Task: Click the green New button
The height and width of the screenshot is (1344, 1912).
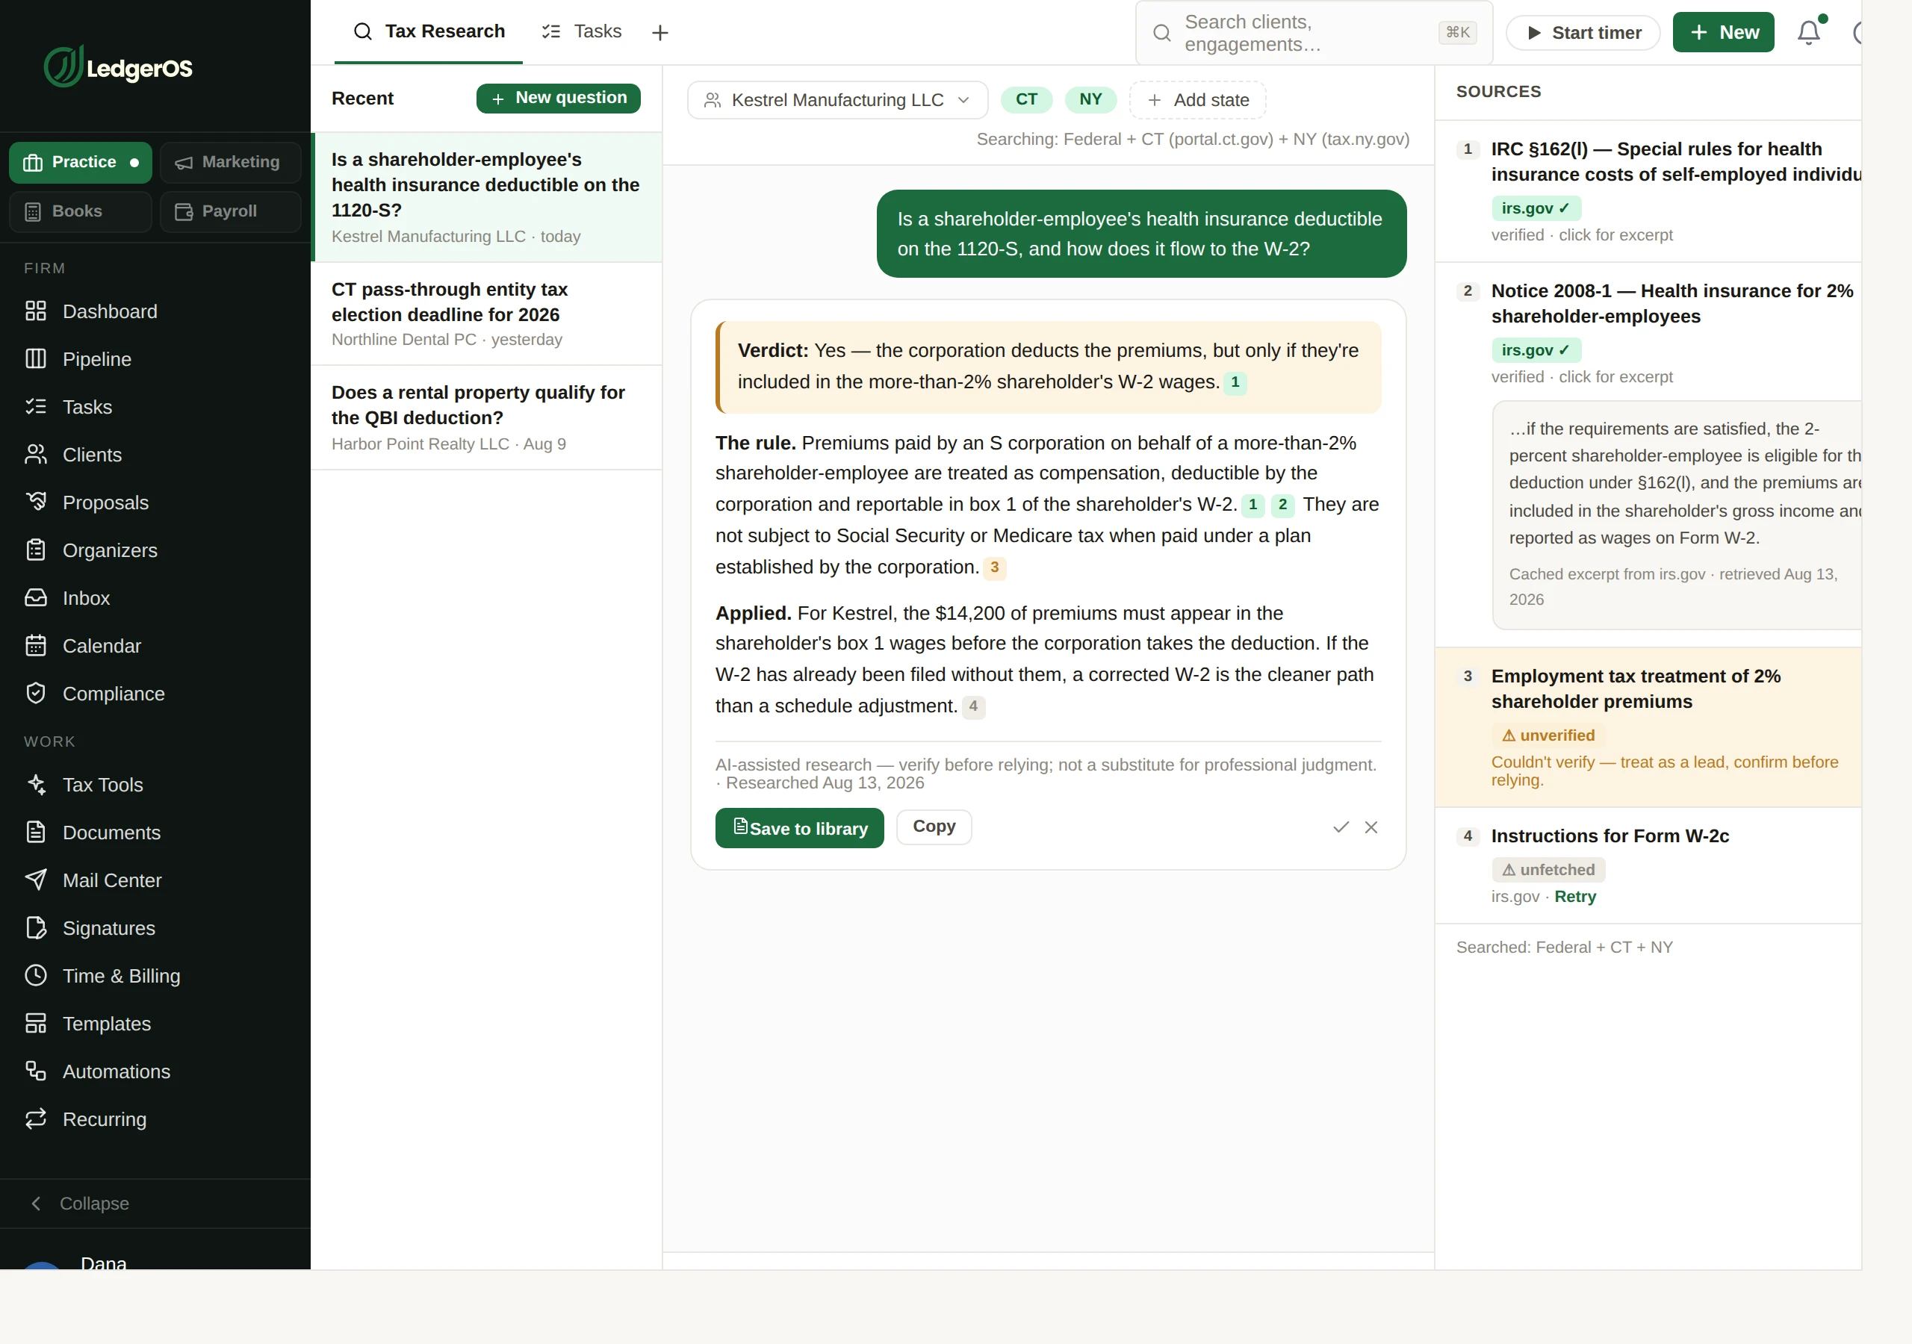Action: pos(1723,32)
